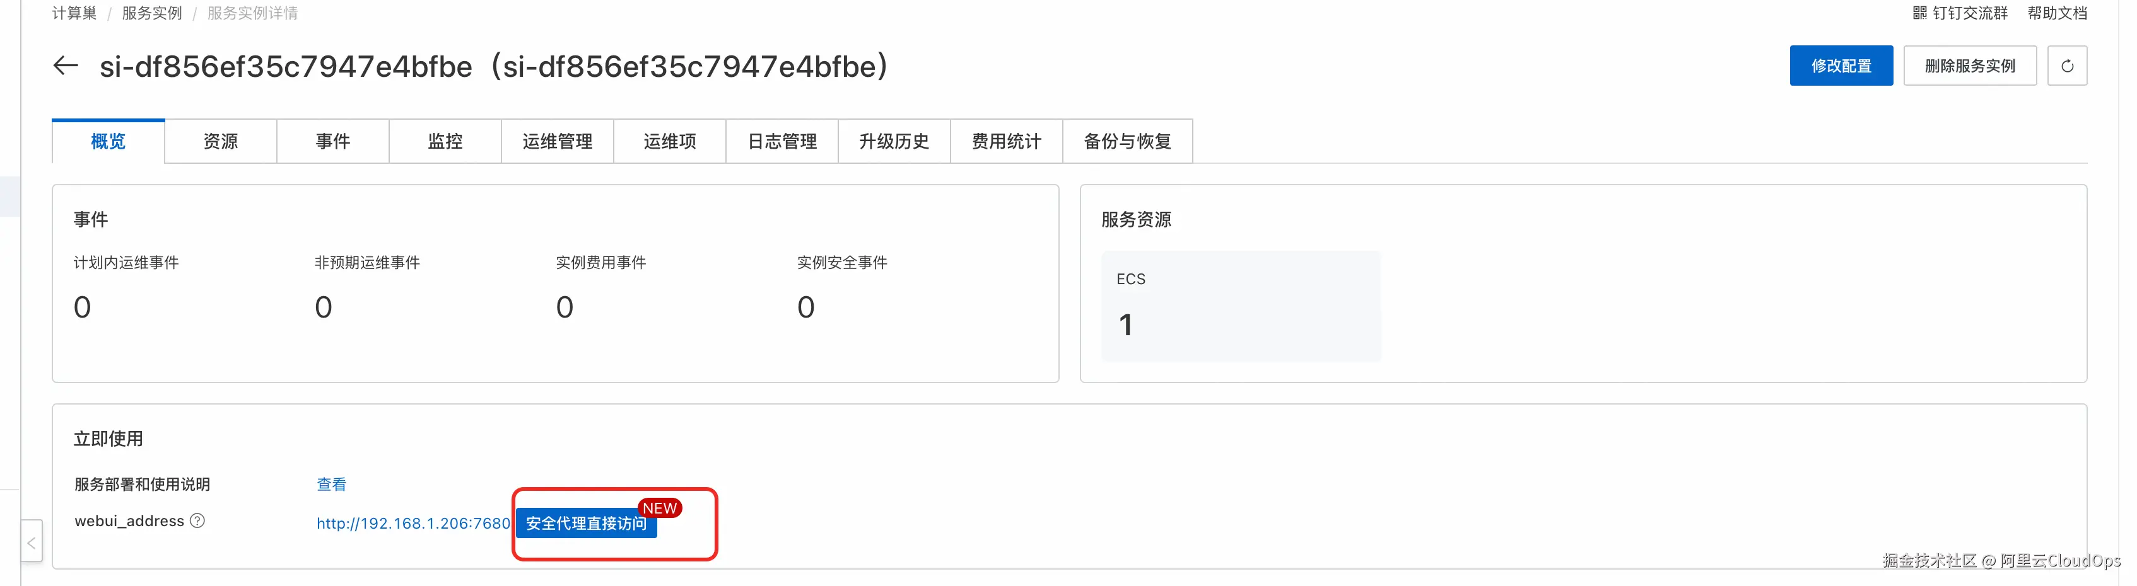Click the webui_address help question icon
The height and width of the screenshot is (586, 2137).
click(x=197, y=520)
